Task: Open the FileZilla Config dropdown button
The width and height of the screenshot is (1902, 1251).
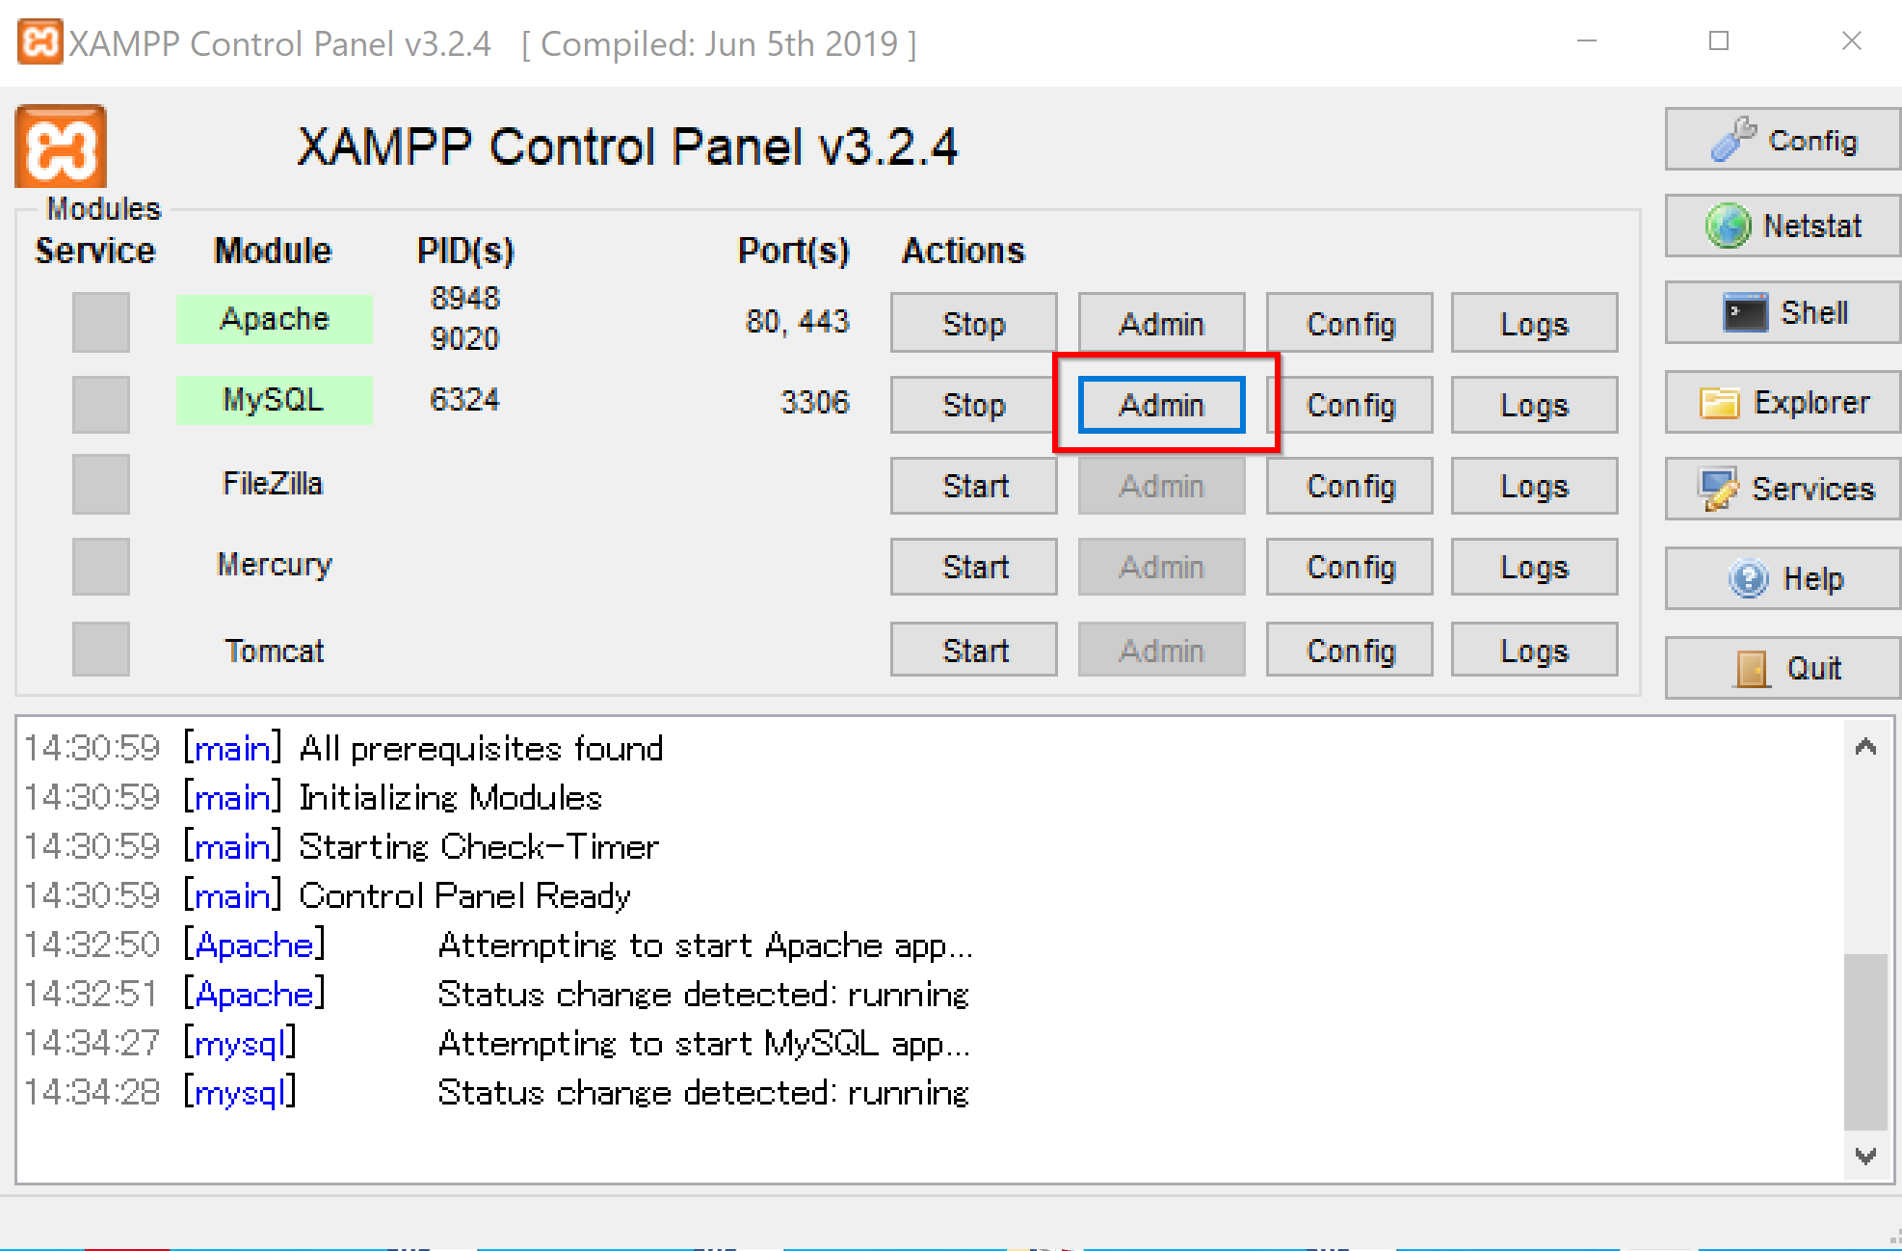Action: [1350, 486]
